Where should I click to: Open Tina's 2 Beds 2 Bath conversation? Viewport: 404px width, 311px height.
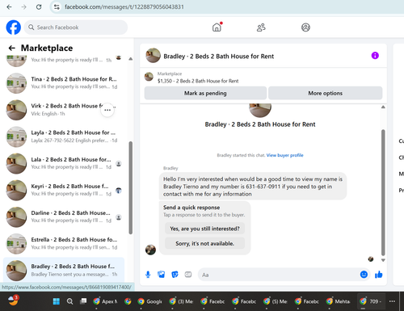pyautogui.click(x=64, y=83)
